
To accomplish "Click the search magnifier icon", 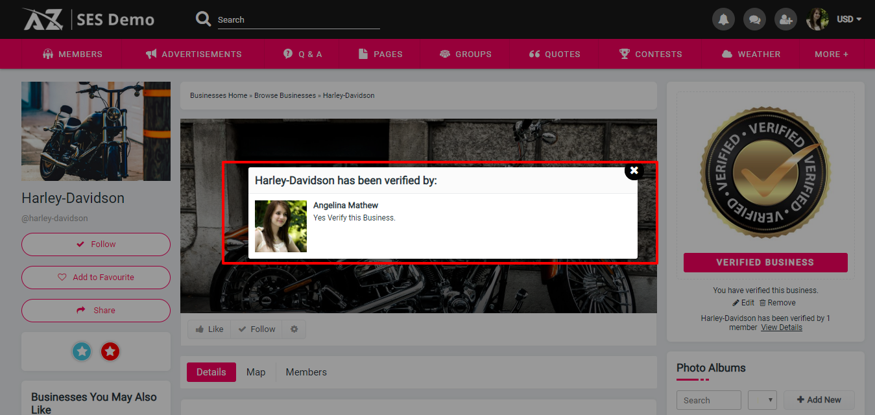I will tap(204, 19).
